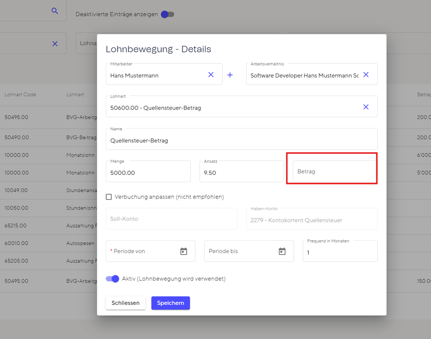The width and height of the screenshot is (431, 339).
Task: Click the Ansatz field showing 9.50
Action: [242, 171]
